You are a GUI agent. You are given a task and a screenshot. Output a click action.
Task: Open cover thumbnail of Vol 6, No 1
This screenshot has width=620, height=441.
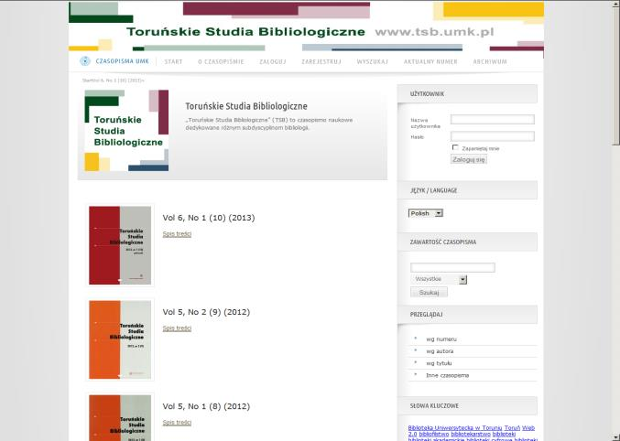click(120, 245)
